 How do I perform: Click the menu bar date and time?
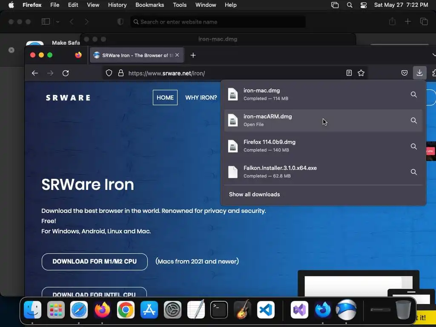click(401, 5)
